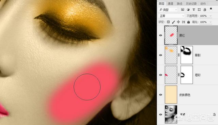The height and width of the screenshot is (125, 218).
Task: Open the 填充 fill slider arrow
Action: (211, 22)
